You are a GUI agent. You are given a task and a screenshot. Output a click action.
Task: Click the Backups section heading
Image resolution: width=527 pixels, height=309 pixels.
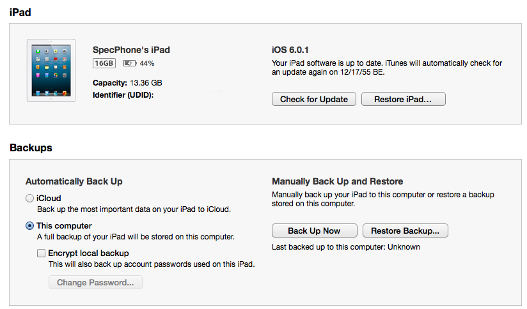(31, 147)
